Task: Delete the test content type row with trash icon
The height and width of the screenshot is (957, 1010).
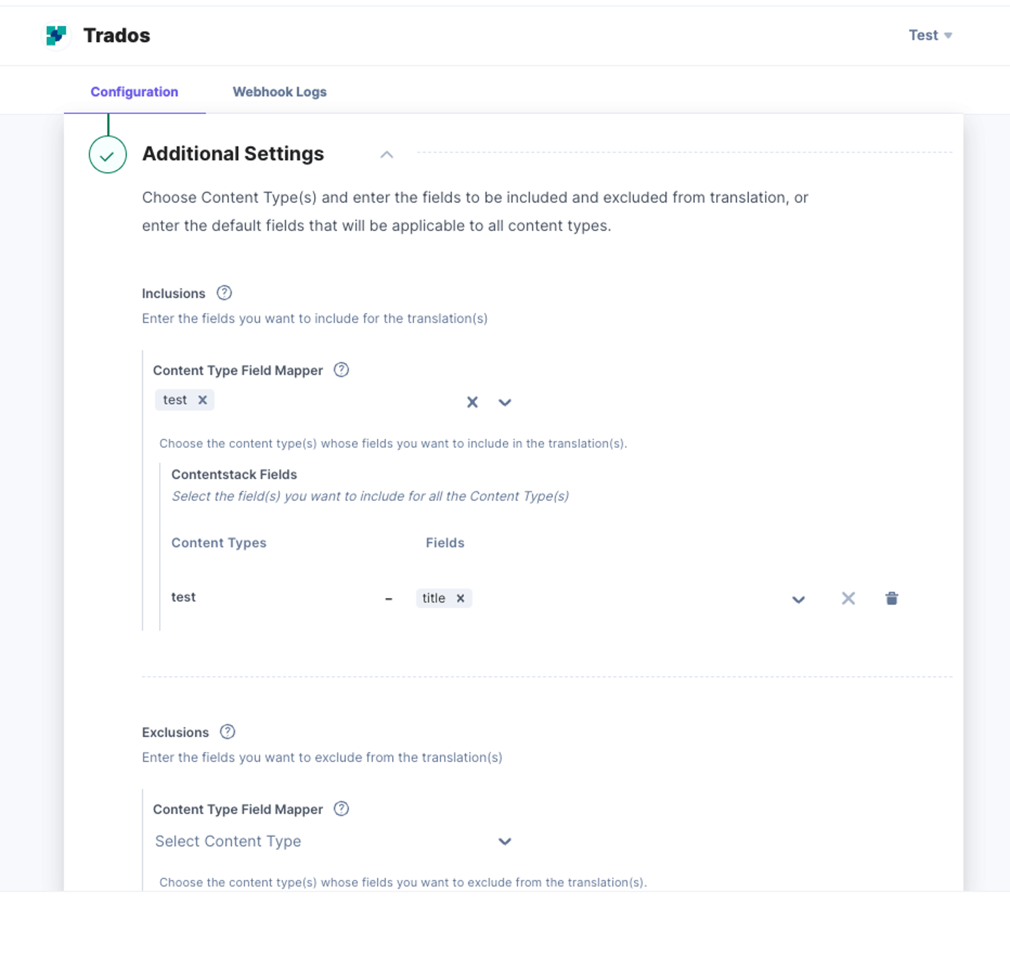Action: (x=892, y=598)
